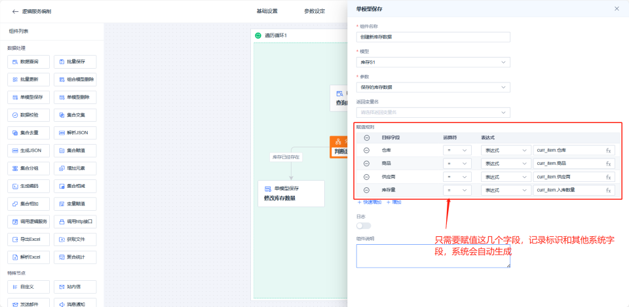Switch to the 参数设定 tab
Viewport: 629px width, 307px height.
[314, 11]
